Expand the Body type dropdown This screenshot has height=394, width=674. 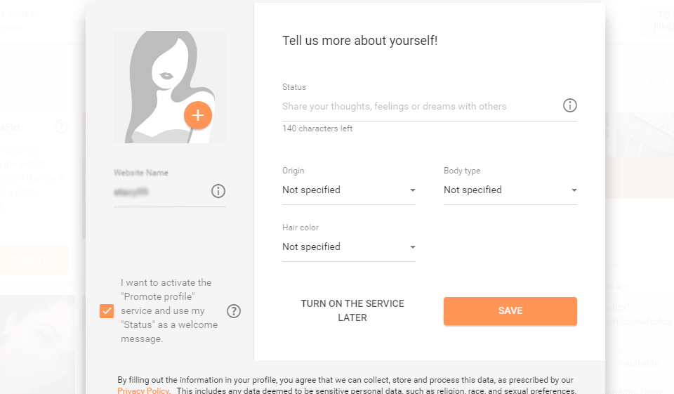tap(510, 190)
